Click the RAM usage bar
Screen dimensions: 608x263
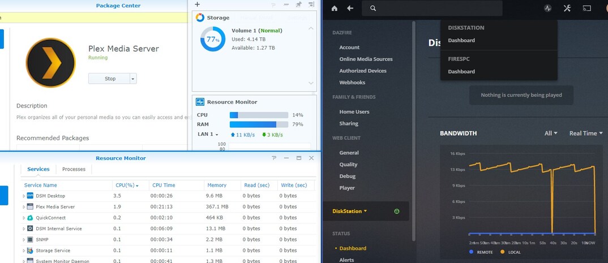point(259,124)
